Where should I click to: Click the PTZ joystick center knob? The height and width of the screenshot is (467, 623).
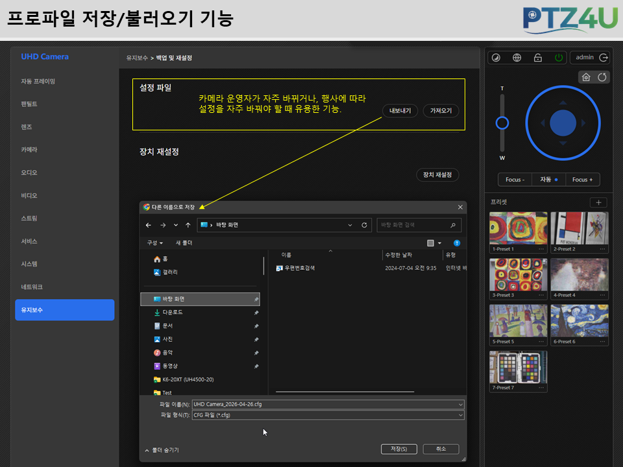pos(563,123)
